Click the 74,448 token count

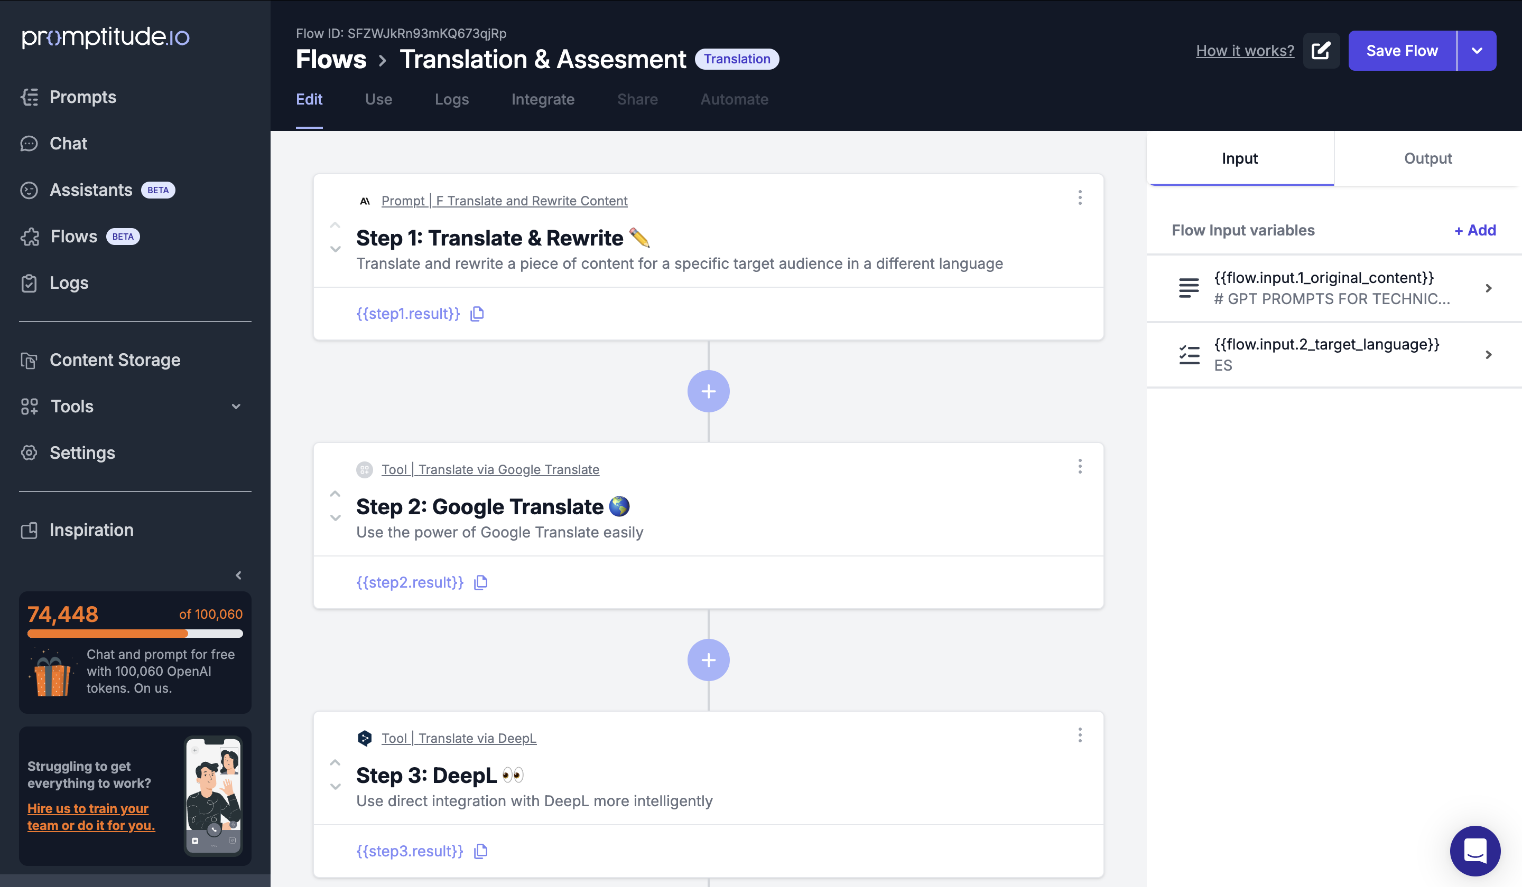point(63,614)
